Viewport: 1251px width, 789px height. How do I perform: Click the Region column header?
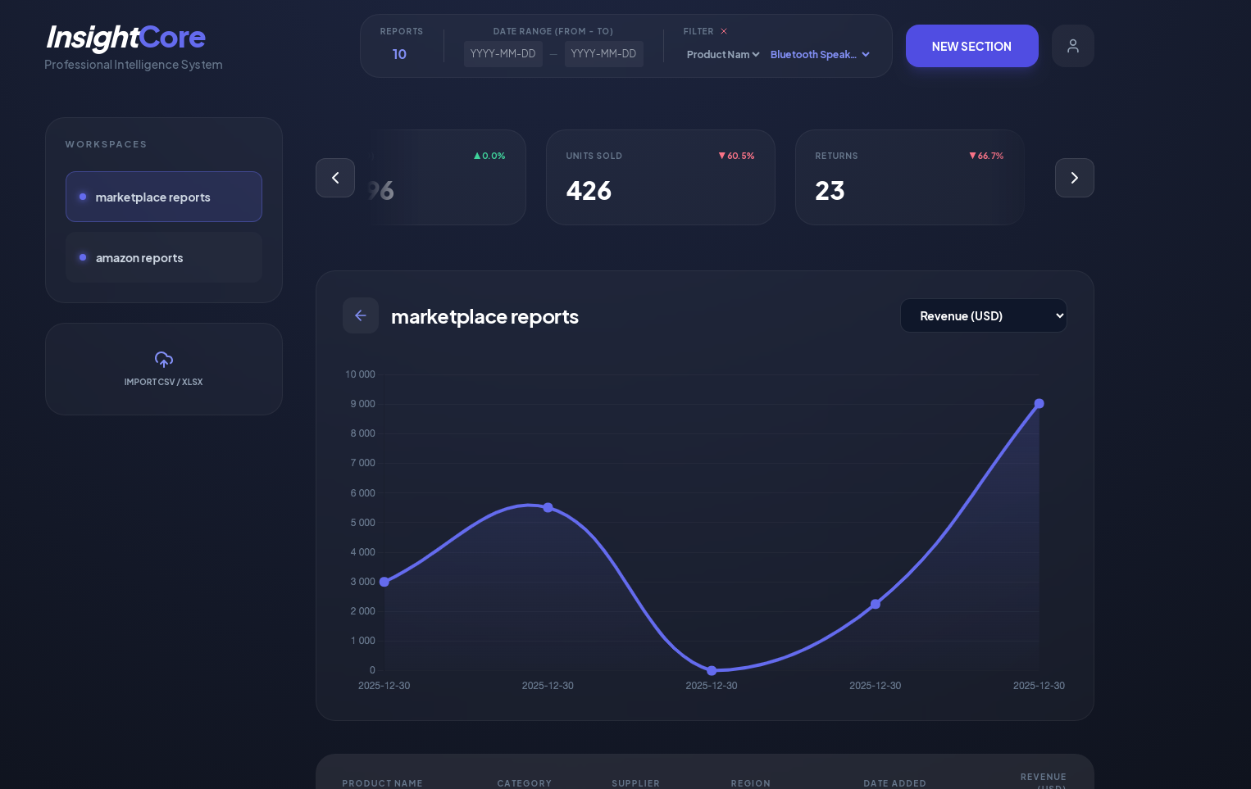pos(751,783)
